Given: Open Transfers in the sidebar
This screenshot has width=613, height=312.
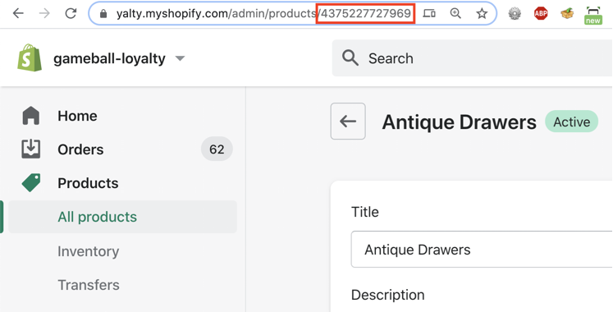Looking at the screenshot, I should [89, 285].
